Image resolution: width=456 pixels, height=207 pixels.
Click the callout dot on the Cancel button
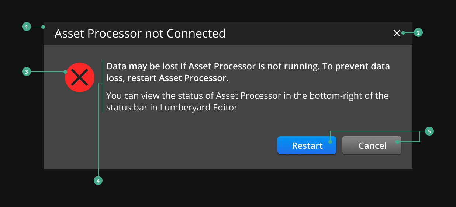click(397, 141)
